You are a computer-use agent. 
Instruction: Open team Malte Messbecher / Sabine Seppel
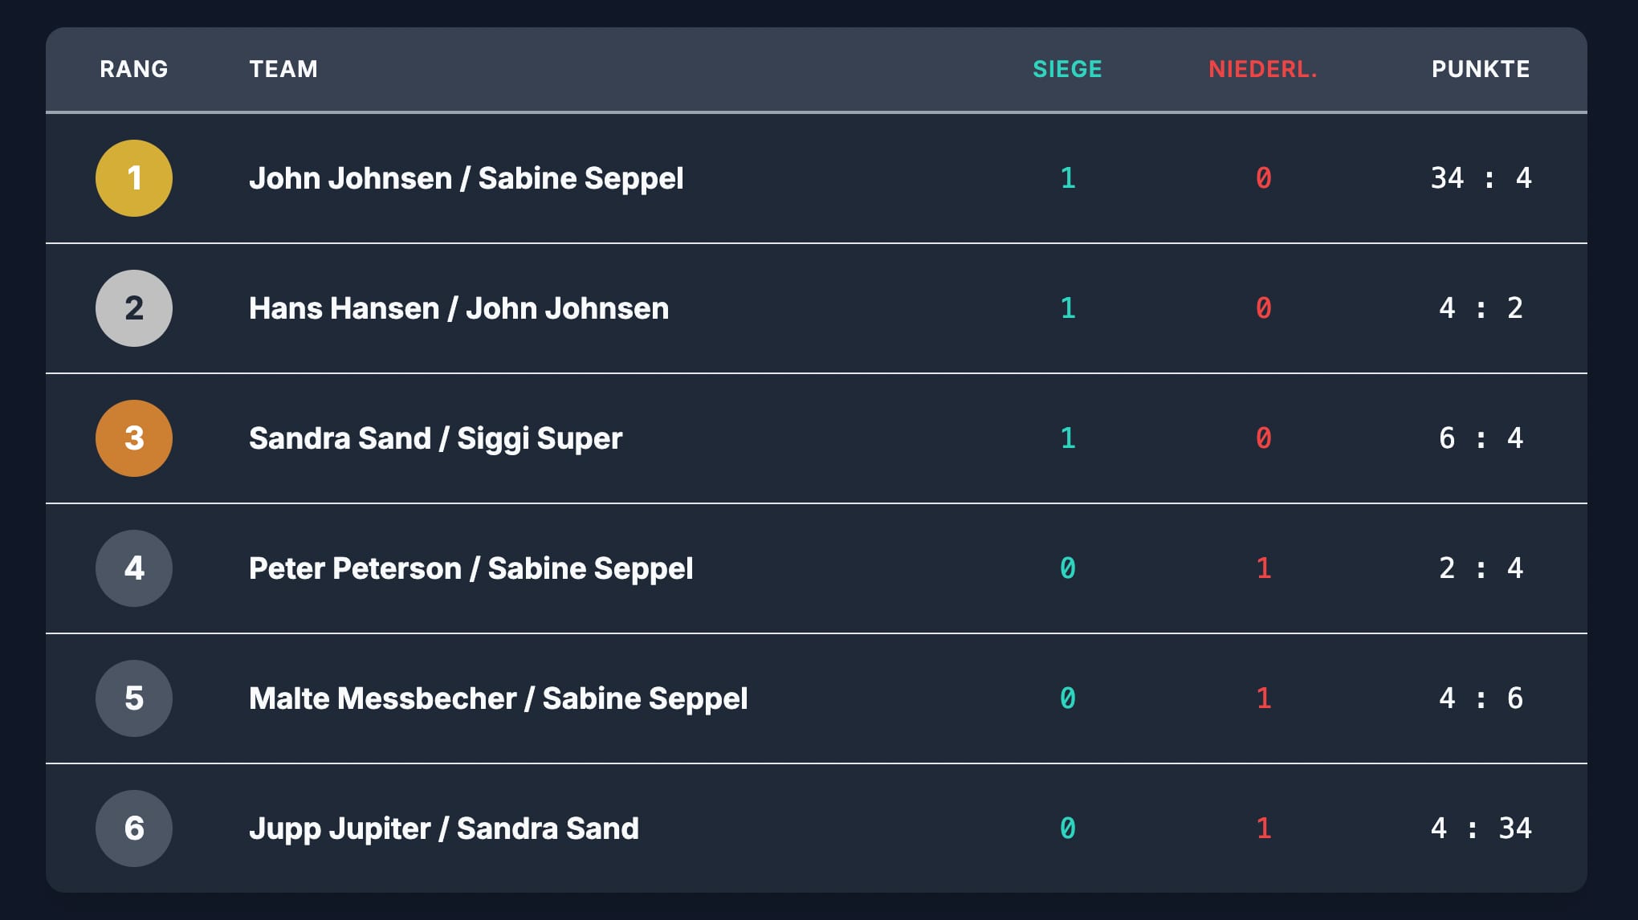498,698
